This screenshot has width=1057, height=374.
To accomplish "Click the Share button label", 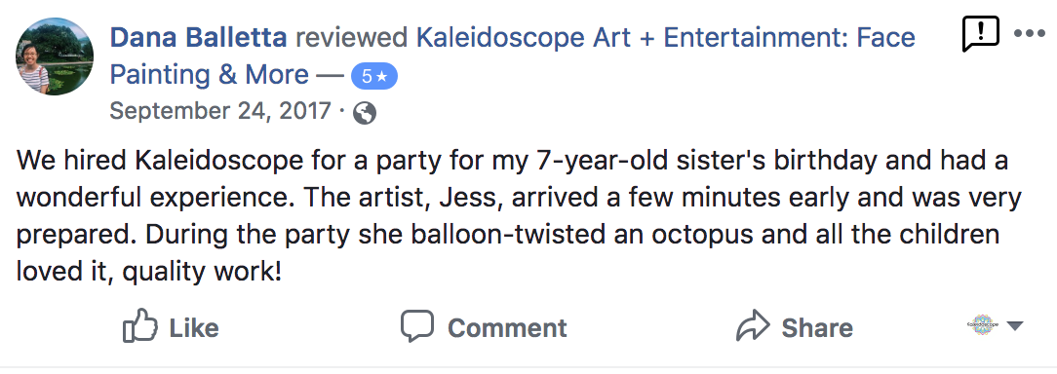I will 817,328.
